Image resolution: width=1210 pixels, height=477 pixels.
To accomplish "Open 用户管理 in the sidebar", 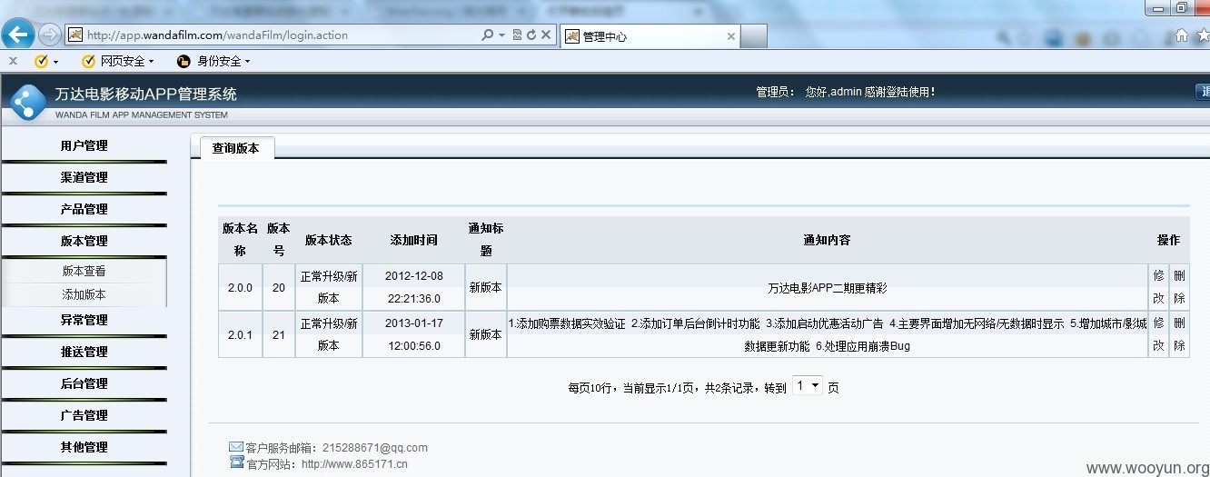I will tap(84, 145).
